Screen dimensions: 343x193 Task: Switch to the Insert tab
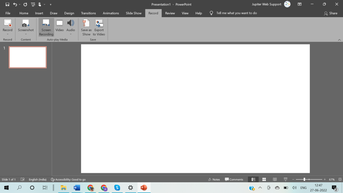click(39, 13)
